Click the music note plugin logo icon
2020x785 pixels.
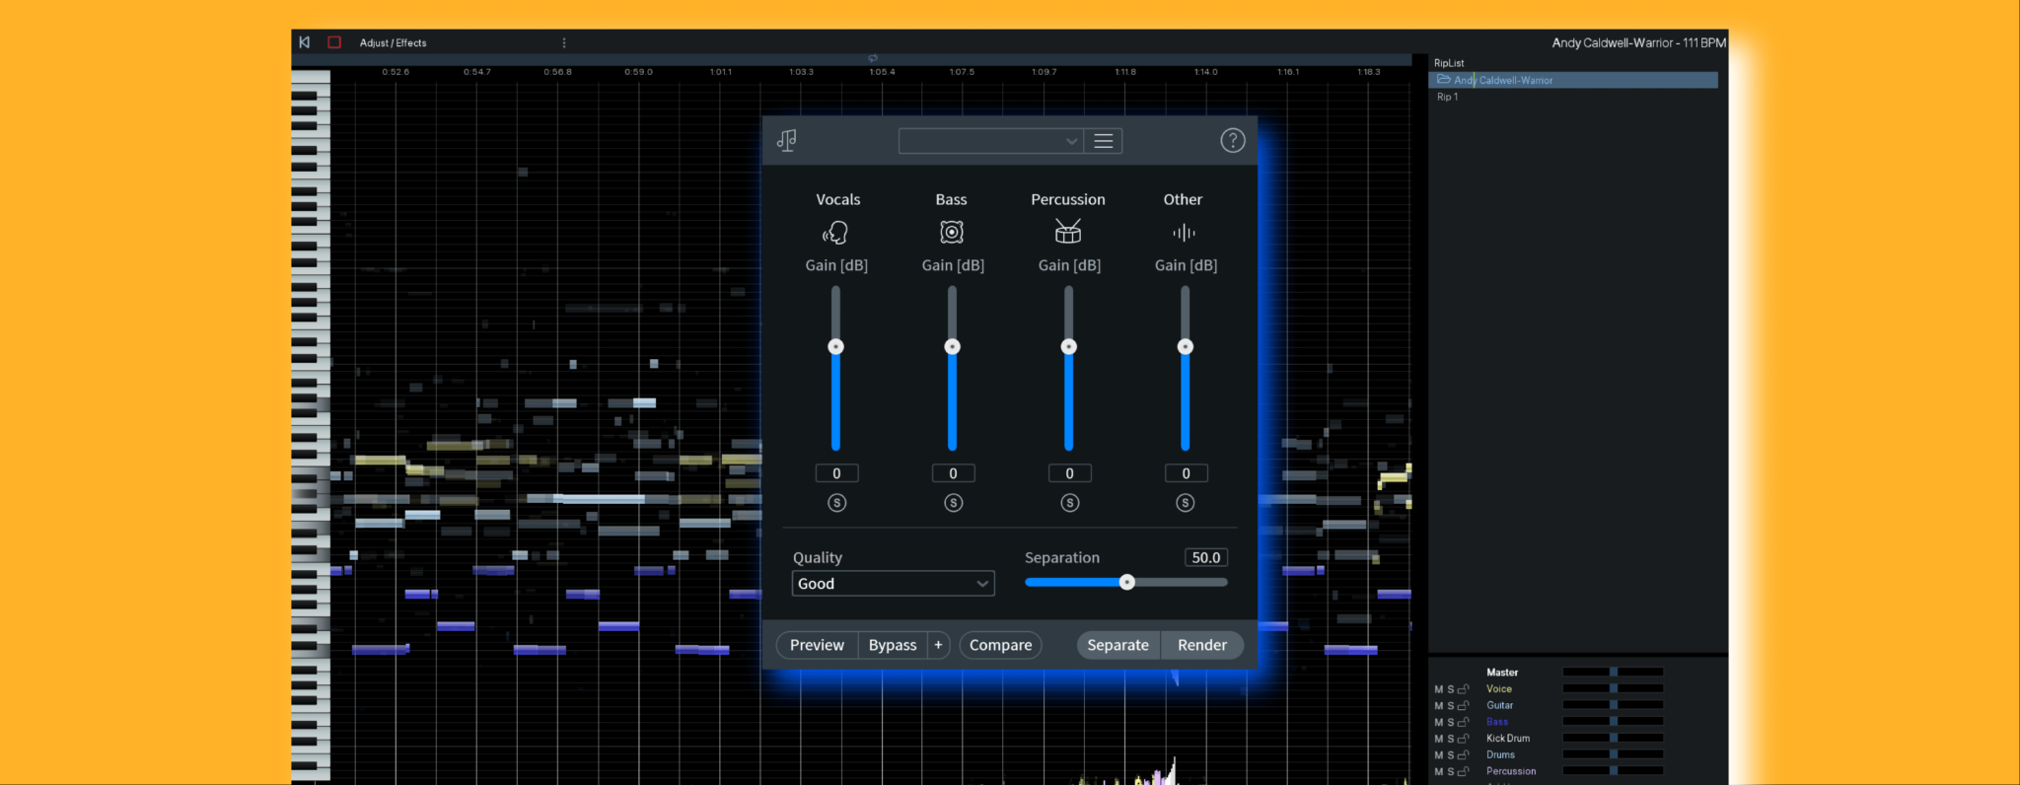coord(787,141)
